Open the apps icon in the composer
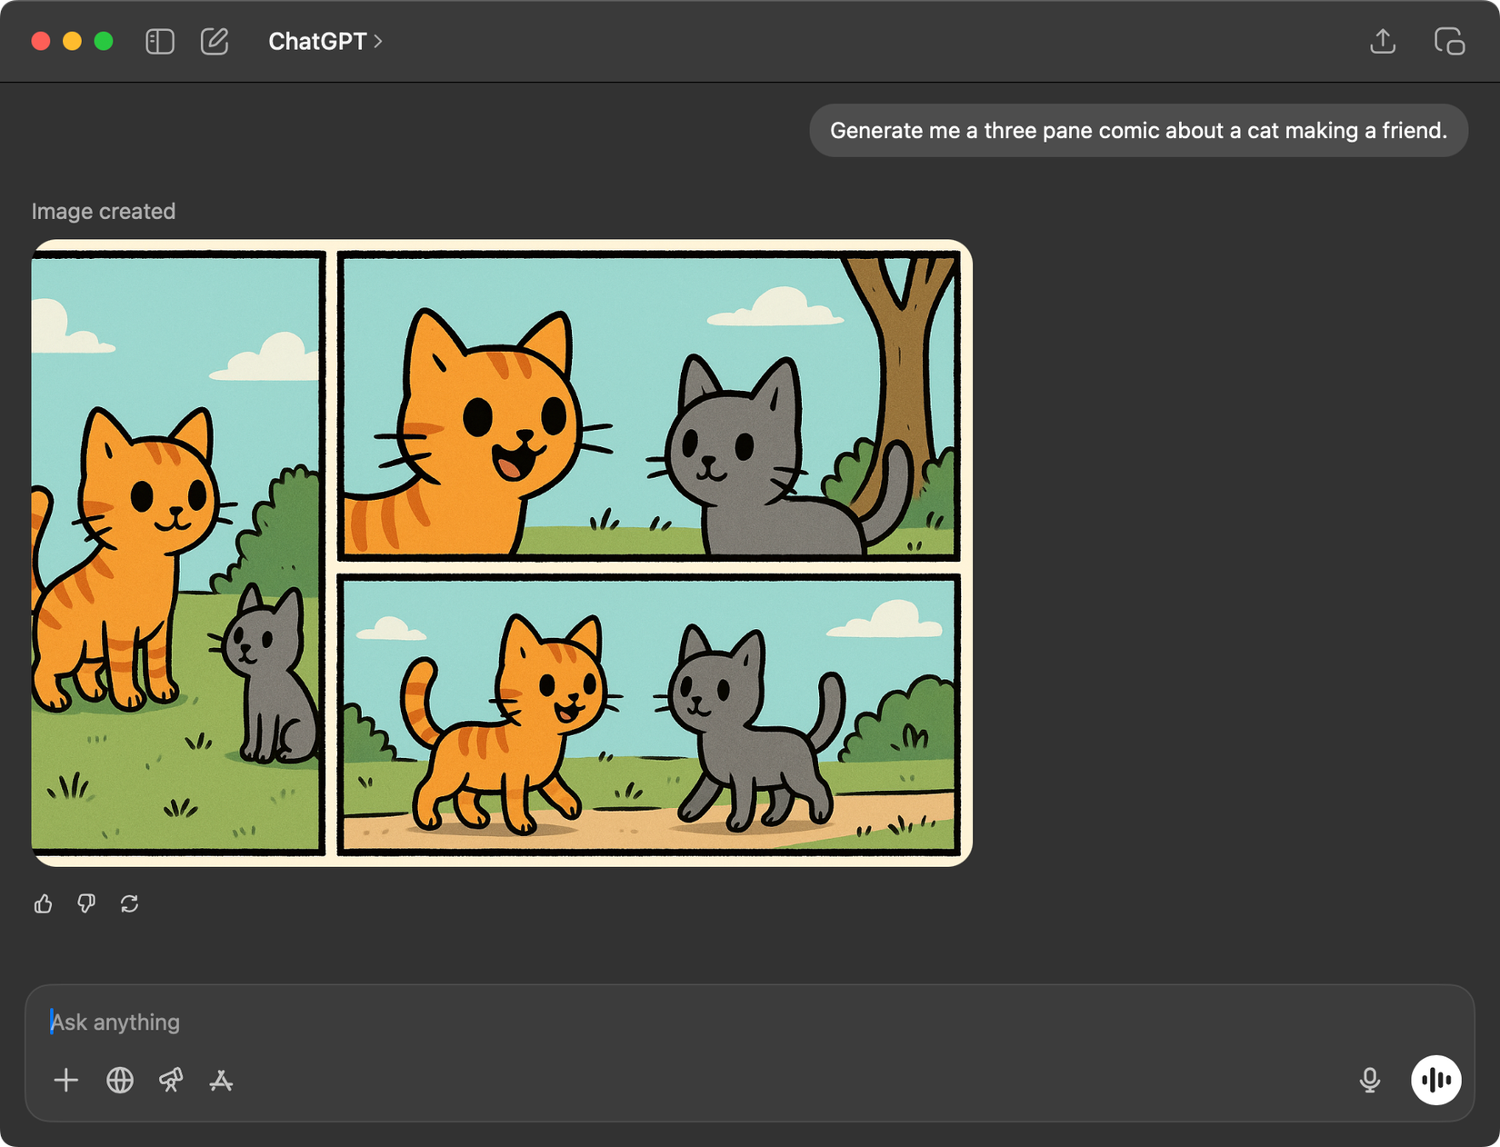This screenshot has height=1147, width=1500. 223,1081
